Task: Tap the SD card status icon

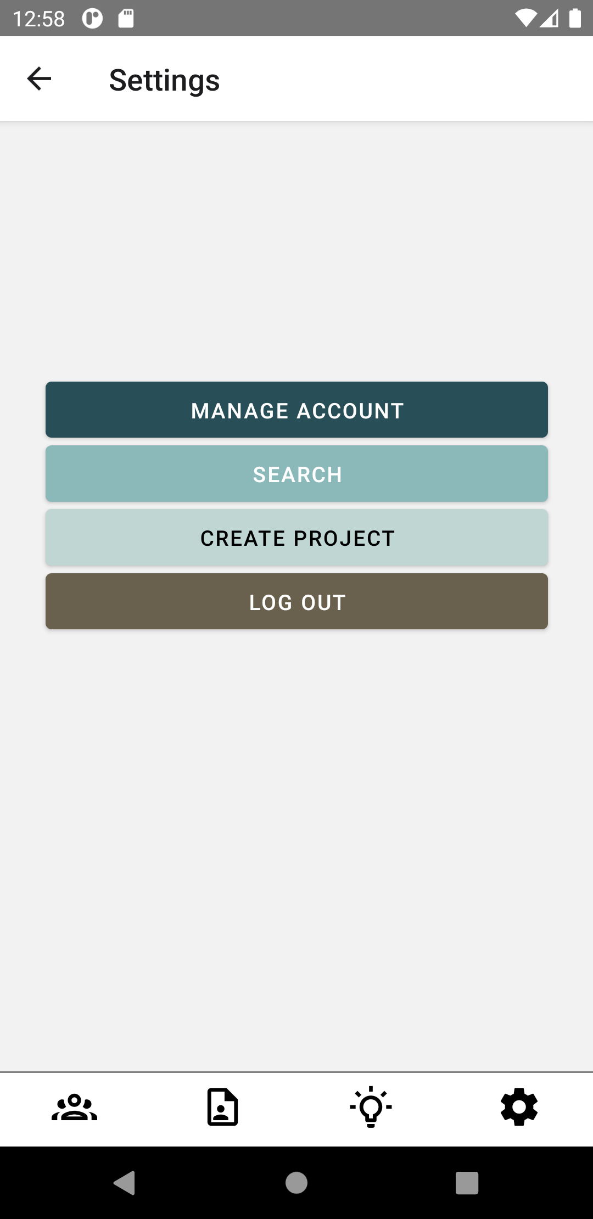Action: (x=126, y=19)
